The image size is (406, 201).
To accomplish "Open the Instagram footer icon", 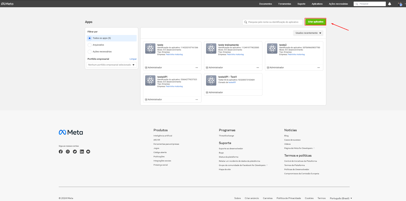I will coord(68,152).
